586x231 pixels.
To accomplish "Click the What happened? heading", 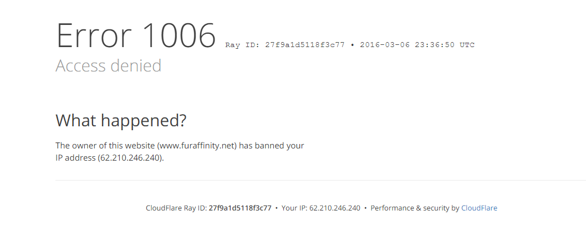I will click(x=121, y=120).
